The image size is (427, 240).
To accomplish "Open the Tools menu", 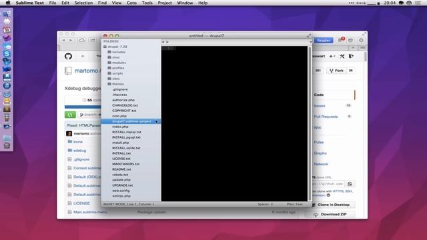I will tap(147, 3).
